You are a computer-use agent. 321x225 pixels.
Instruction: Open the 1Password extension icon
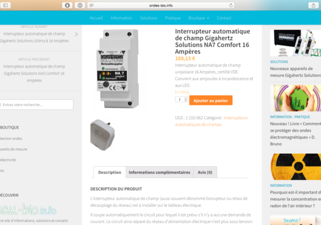80,5
